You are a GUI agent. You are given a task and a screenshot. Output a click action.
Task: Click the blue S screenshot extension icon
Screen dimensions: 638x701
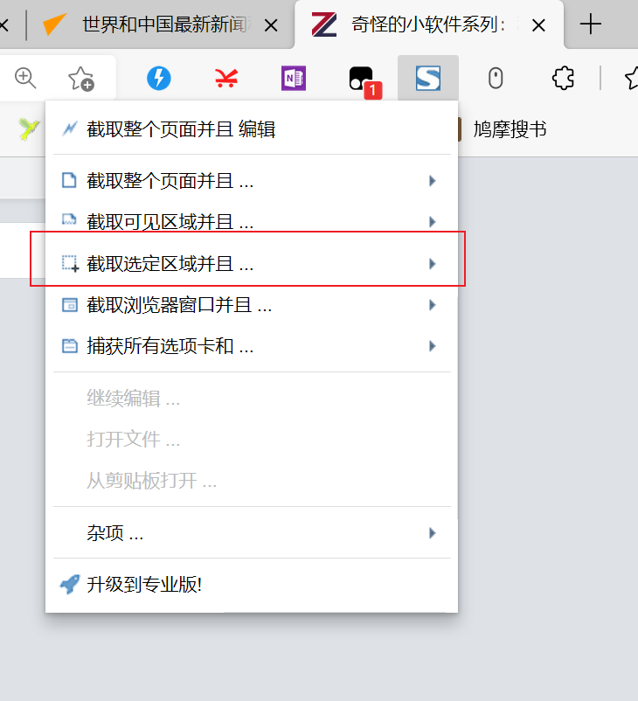(428, 79)
